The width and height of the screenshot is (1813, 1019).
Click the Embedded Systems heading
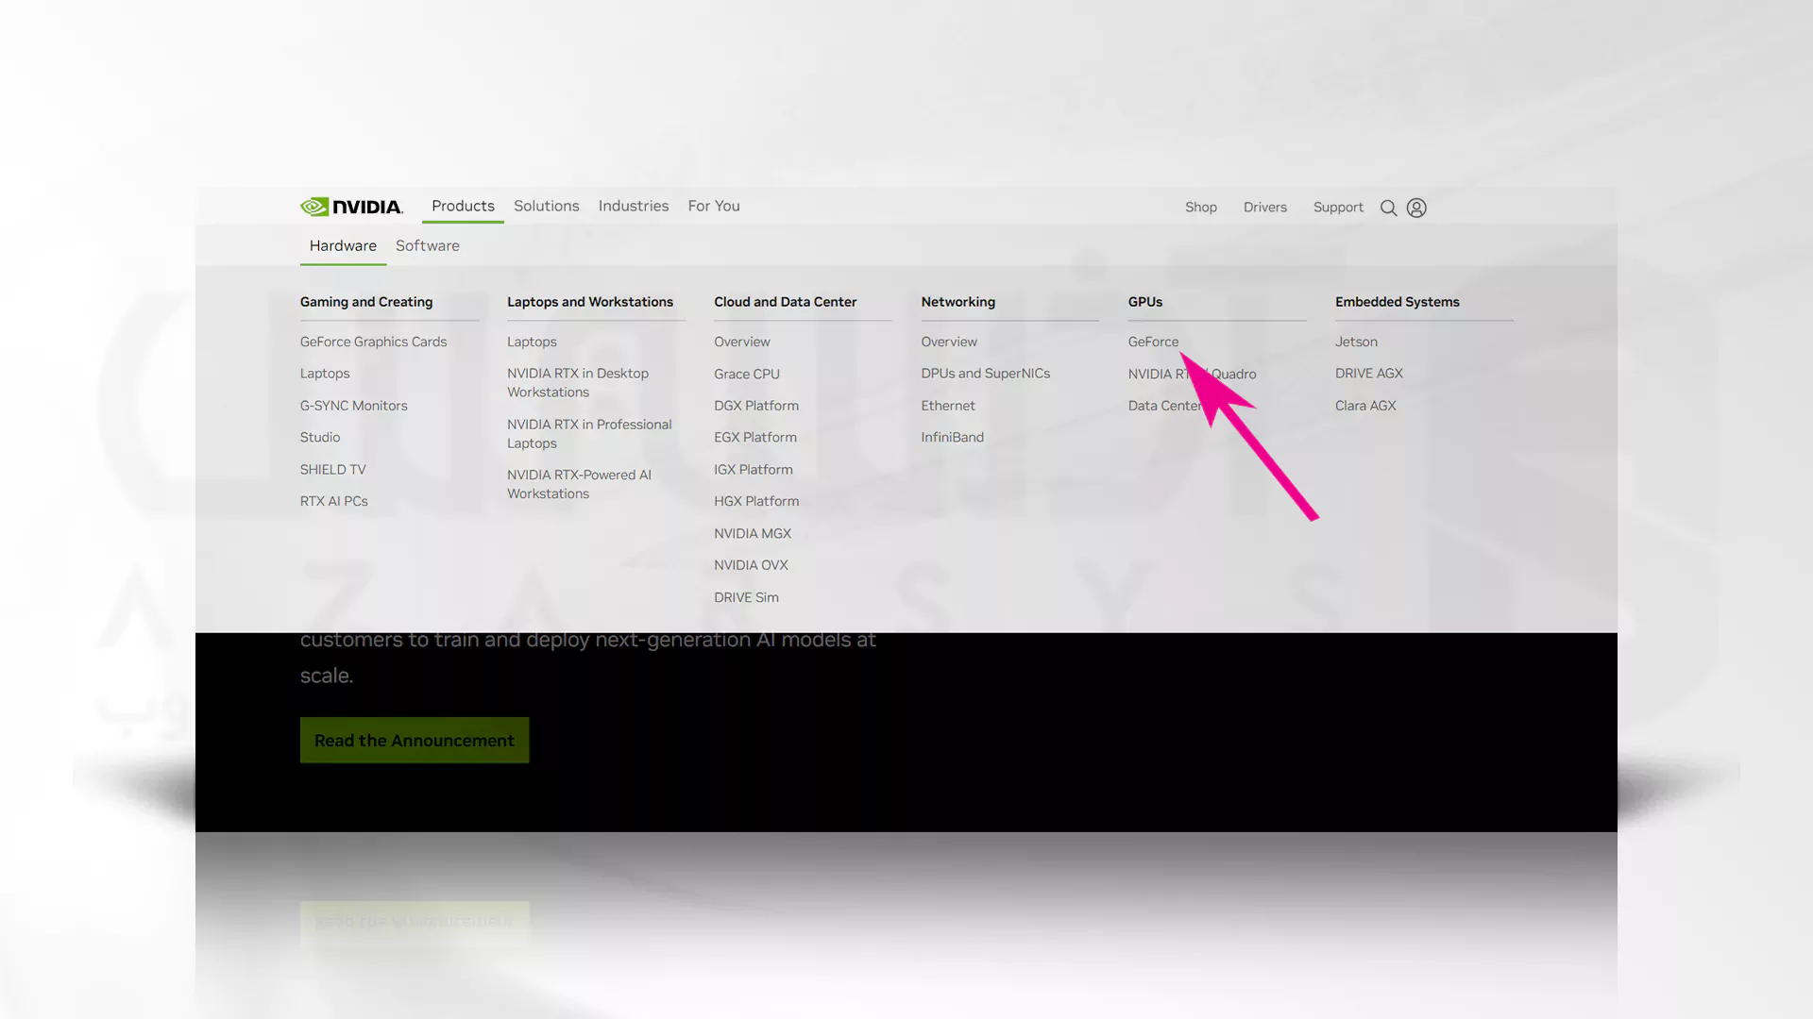1398,302
